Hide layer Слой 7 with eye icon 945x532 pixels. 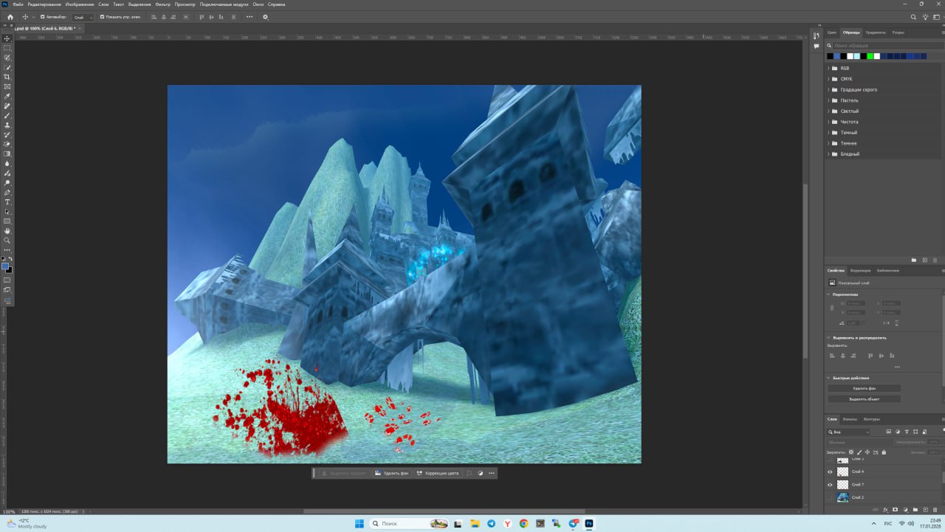click(830, 485)
